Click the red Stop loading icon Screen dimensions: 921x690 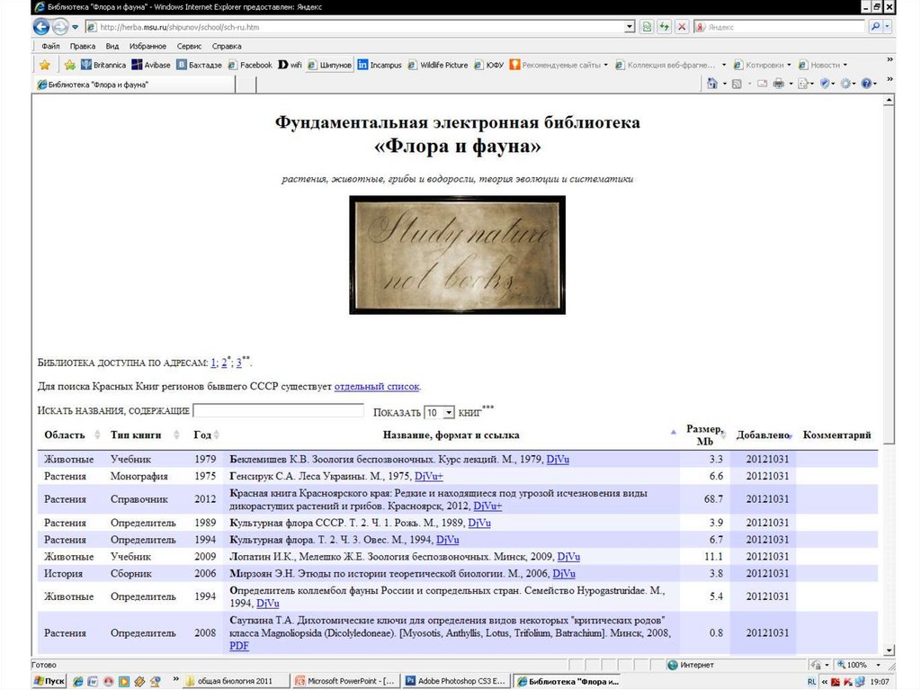tap(682, 27)
